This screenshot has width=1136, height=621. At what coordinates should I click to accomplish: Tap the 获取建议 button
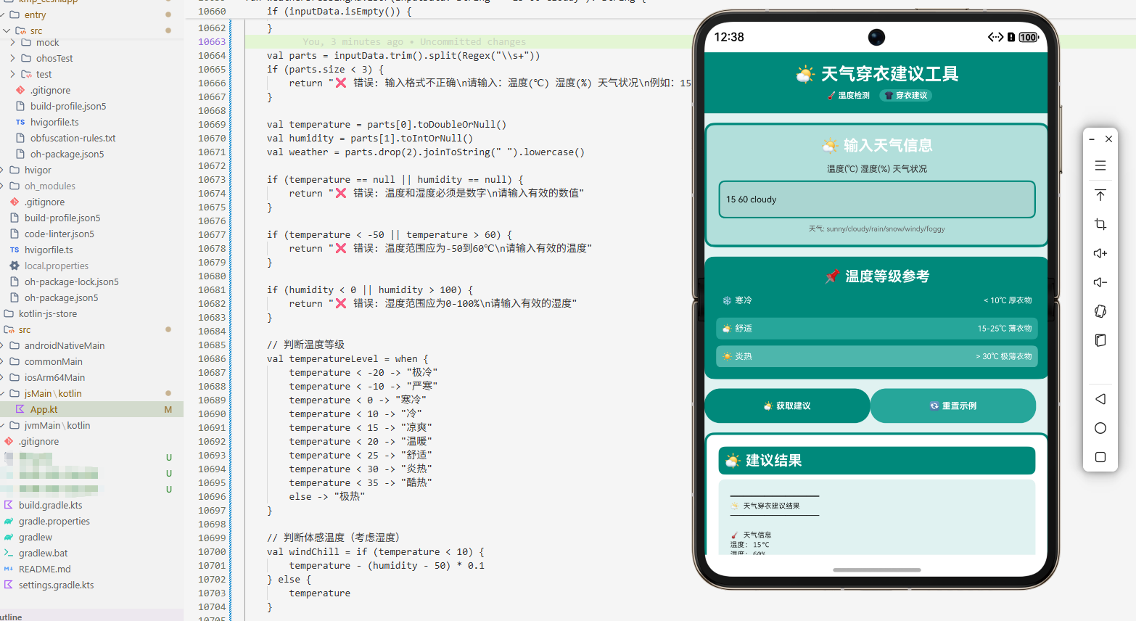[x=787, y=406]
